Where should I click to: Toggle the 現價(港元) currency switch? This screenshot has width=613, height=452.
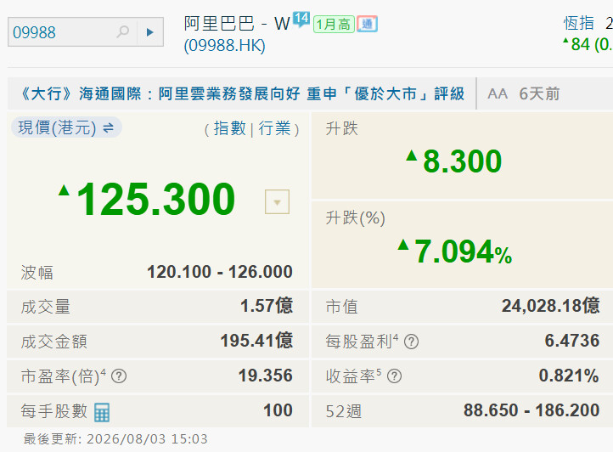66,127
